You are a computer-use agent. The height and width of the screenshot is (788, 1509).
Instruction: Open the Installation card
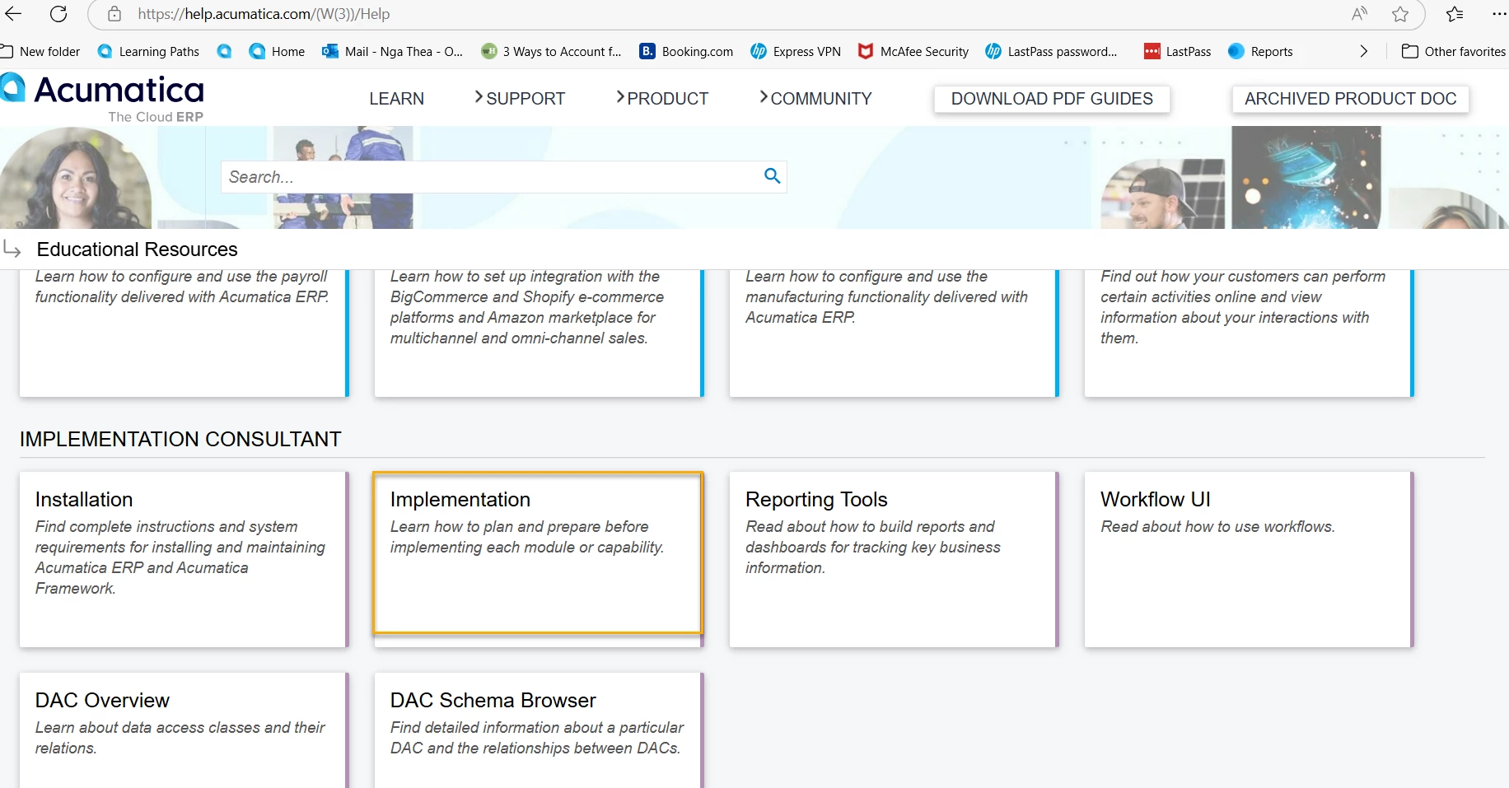[184, 559]
